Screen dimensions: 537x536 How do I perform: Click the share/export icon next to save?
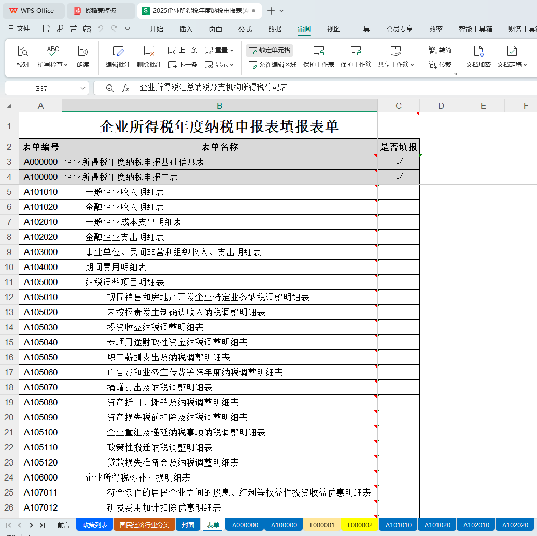coord(60,29)
